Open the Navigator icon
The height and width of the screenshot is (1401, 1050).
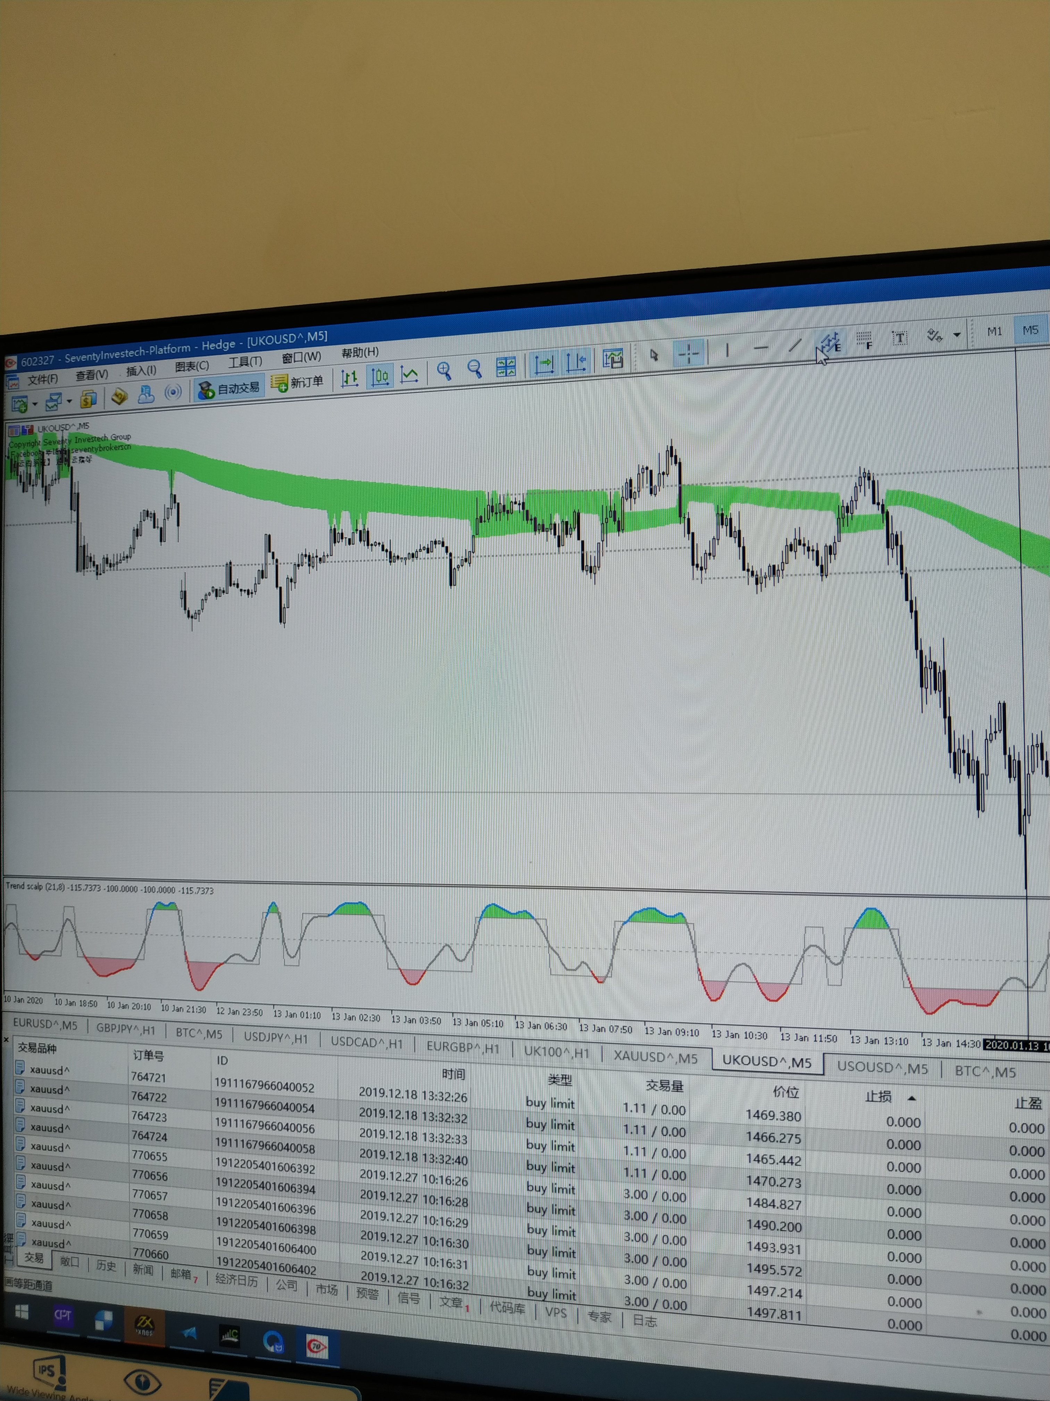[146, 395]
